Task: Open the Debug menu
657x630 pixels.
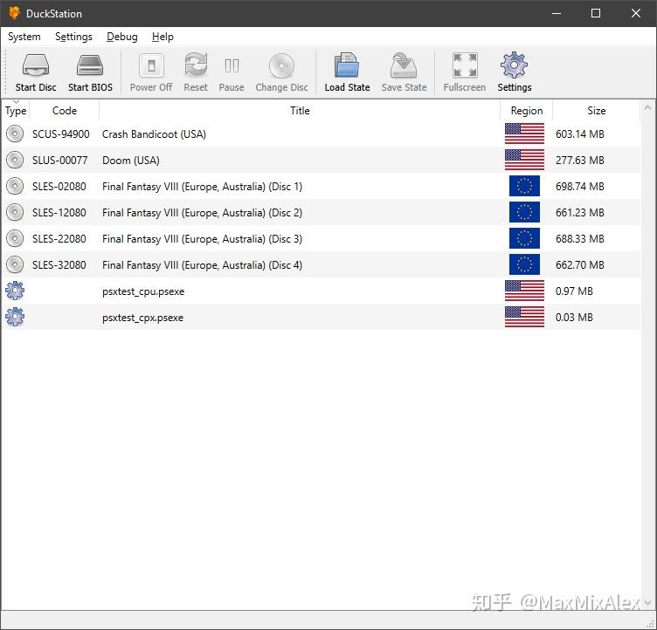Action: (x=122, y=37)
